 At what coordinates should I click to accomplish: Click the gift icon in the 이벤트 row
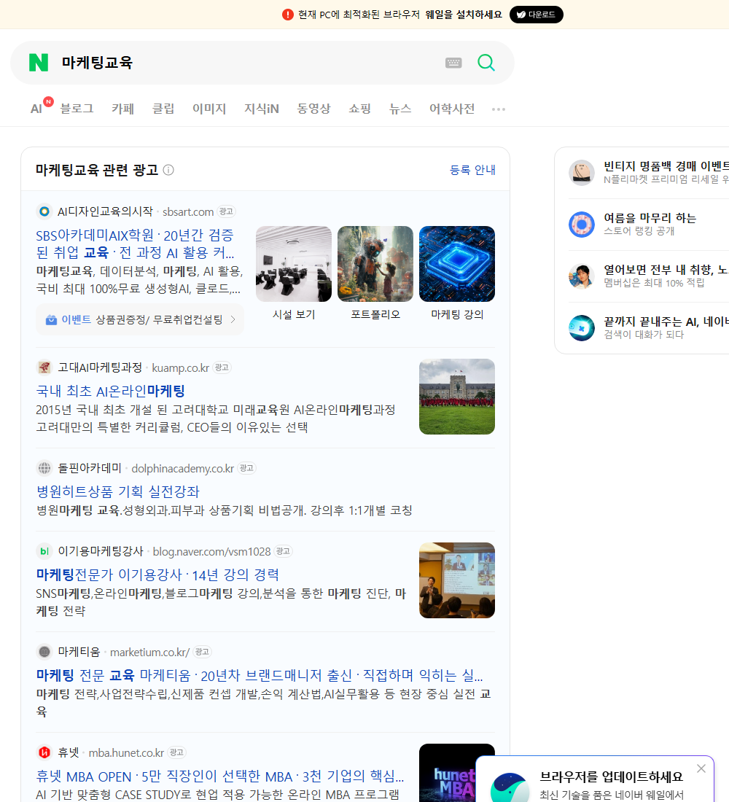click(51, 319)
